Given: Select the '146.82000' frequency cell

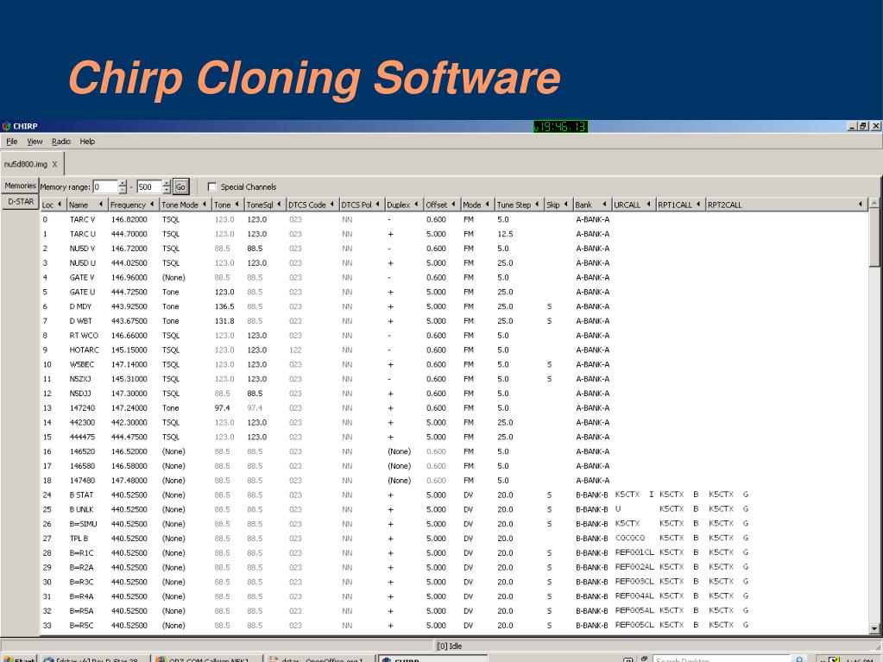Looking at the screenshot, I should click(129, 219).
